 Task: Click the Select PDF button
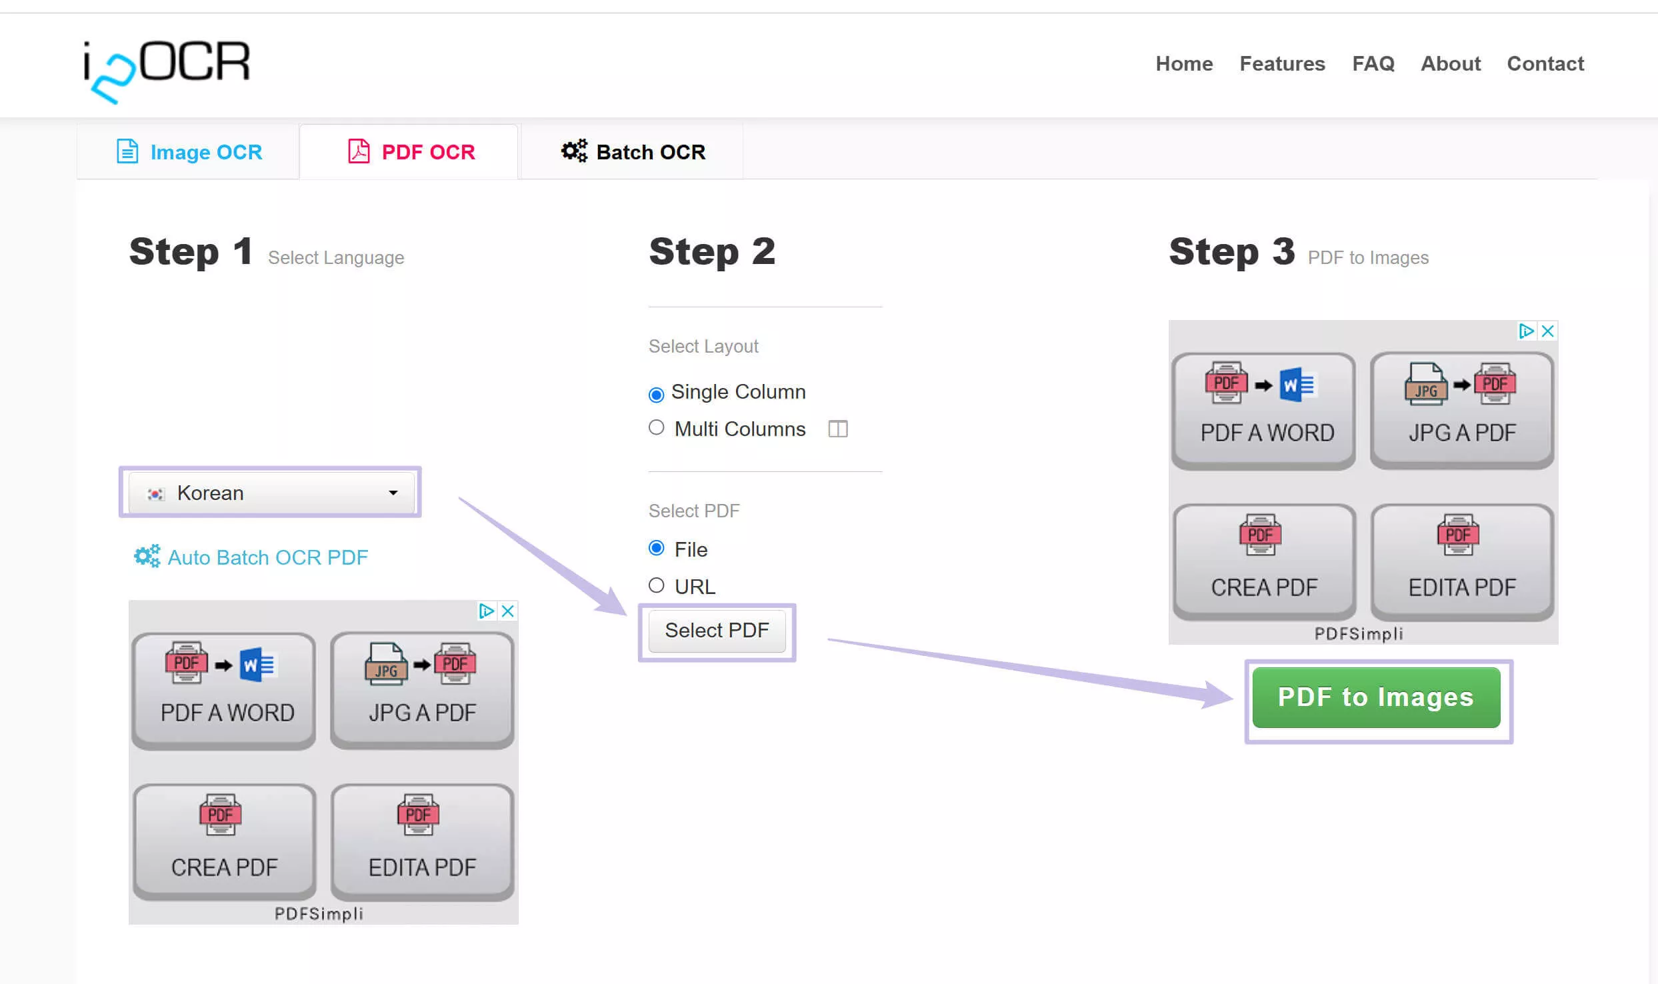point(717,631)
